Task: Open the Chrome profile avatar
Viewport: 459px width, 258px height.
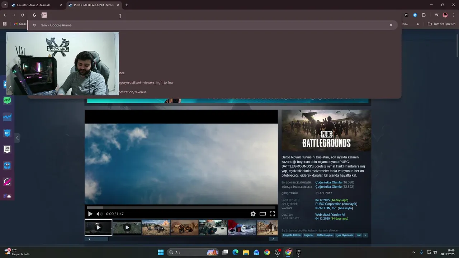Action: click(x=445, y=15)
